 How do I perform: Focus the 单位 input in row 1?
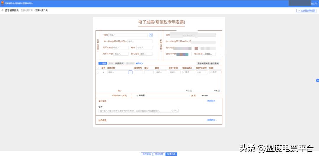coord(149,72)
